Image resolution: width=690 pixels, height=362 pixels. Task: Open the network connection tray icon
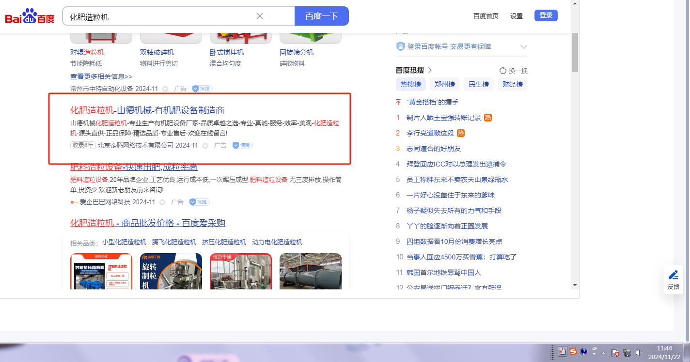pyautogui.click(x=627, y=352)
